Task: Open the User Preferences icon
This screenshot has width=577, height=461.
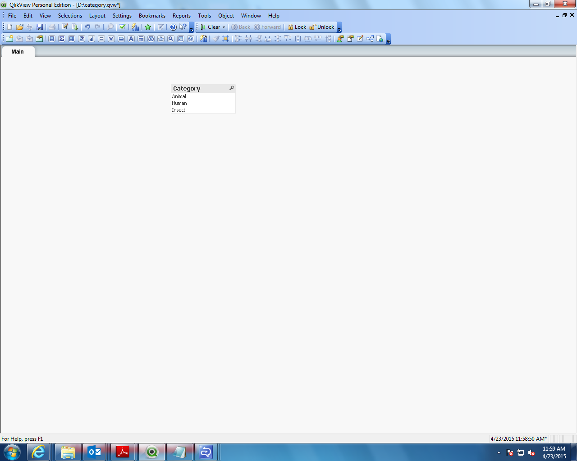Action: click(340, 39)
